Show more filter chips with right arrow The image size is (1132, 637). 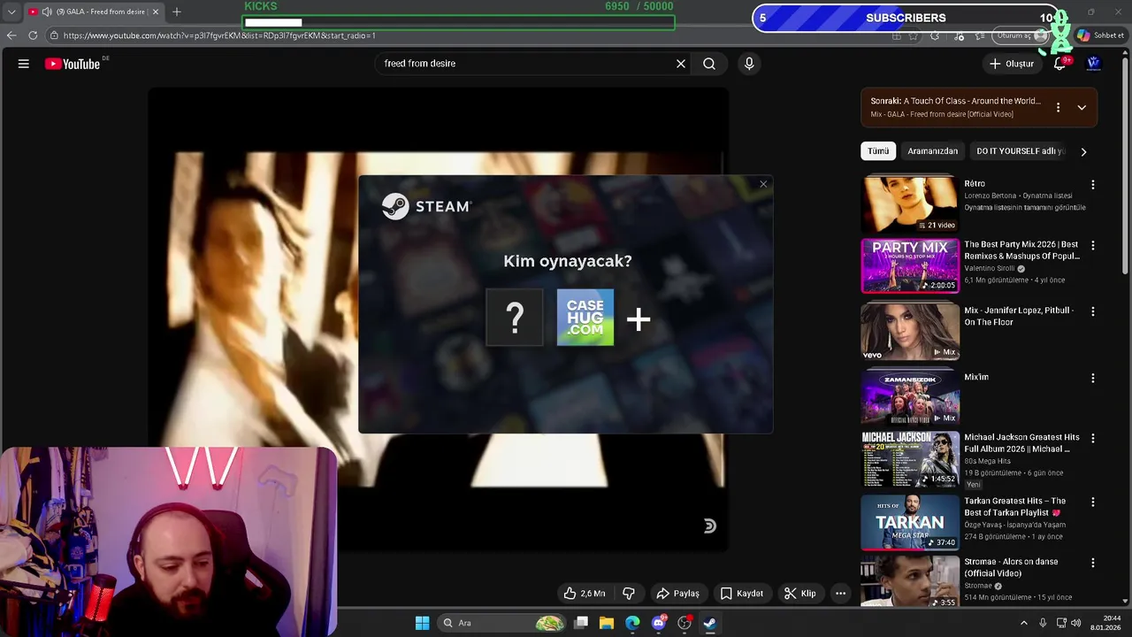(1083, 151)
